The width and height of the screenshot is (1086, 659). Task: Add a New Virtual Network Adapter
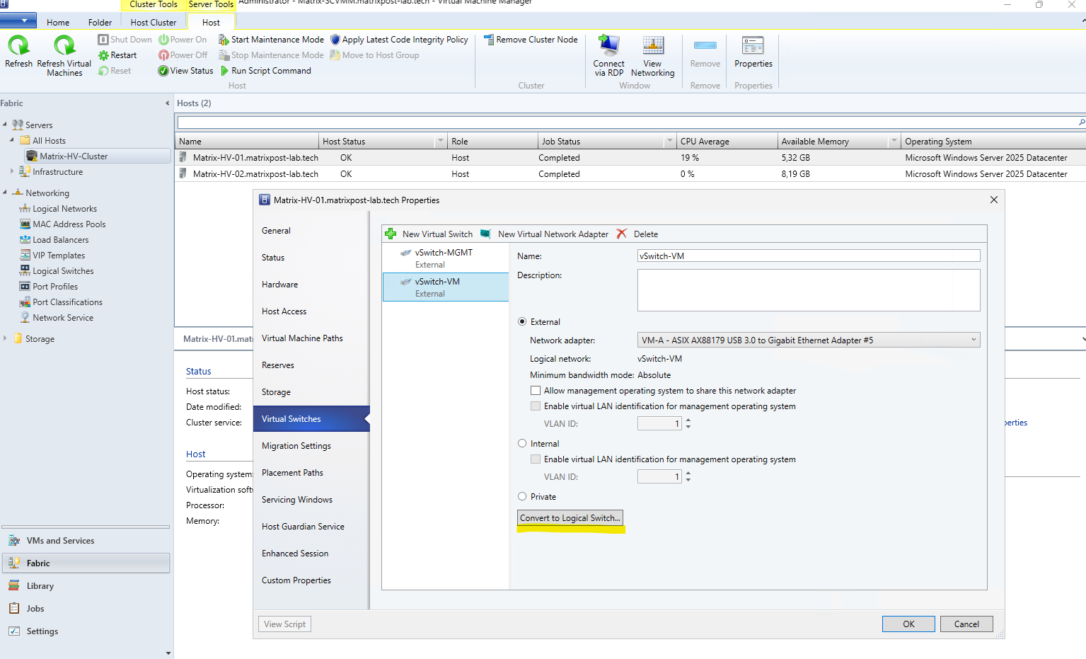click(x=545, y=234)
